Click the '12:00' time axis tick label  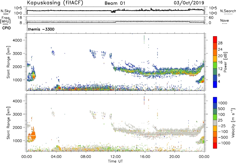[x=115, y=157]
